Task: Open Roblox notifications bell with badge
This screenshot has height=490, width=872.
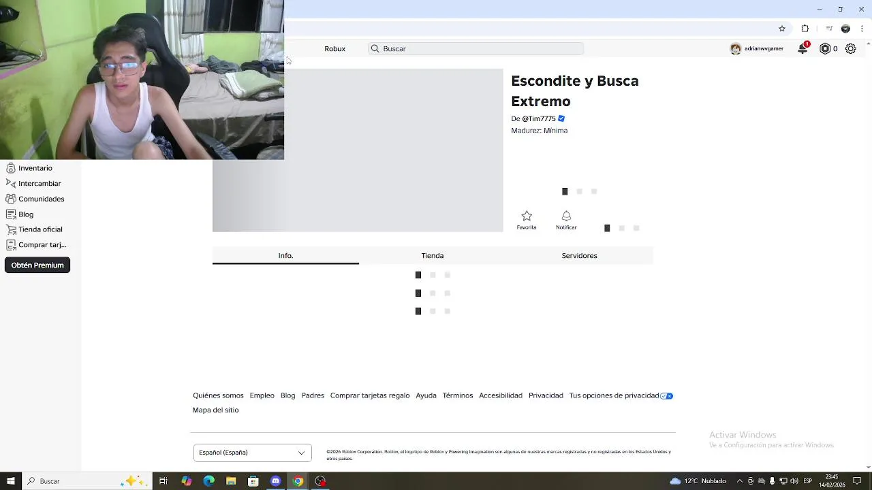Action: pos(803,48)
